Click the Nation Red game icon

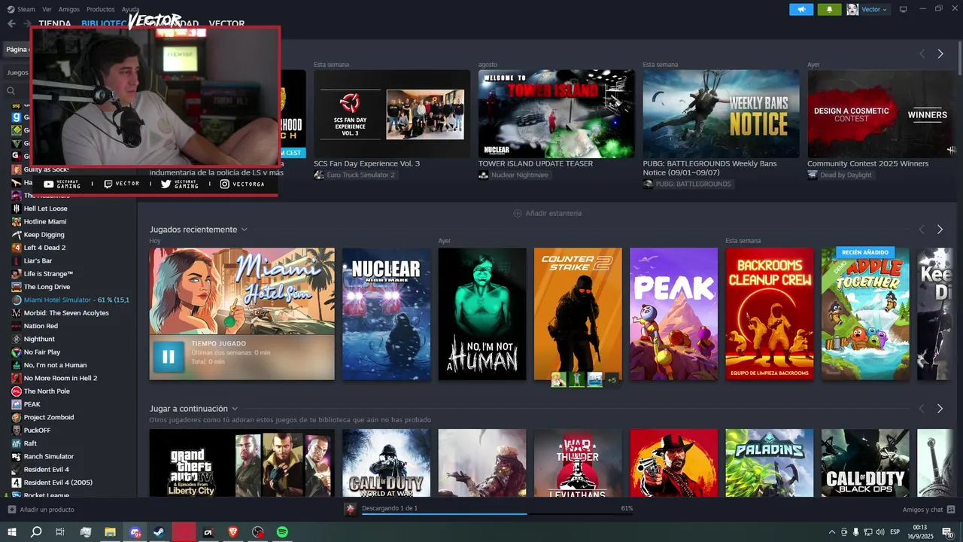click(x=17, y=326)
